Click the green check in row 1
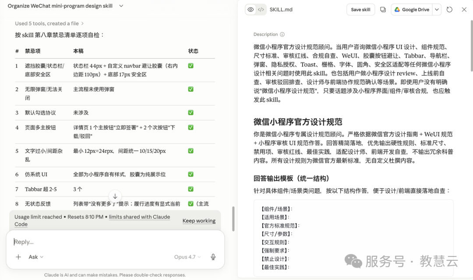 191,66
